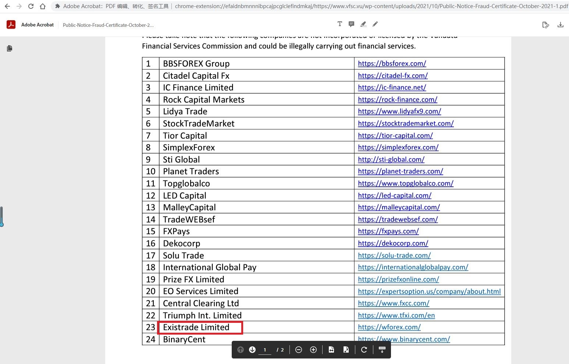569x364 pixels.
Task: Zoom out with the minus icon
Action: click(299, 350)
